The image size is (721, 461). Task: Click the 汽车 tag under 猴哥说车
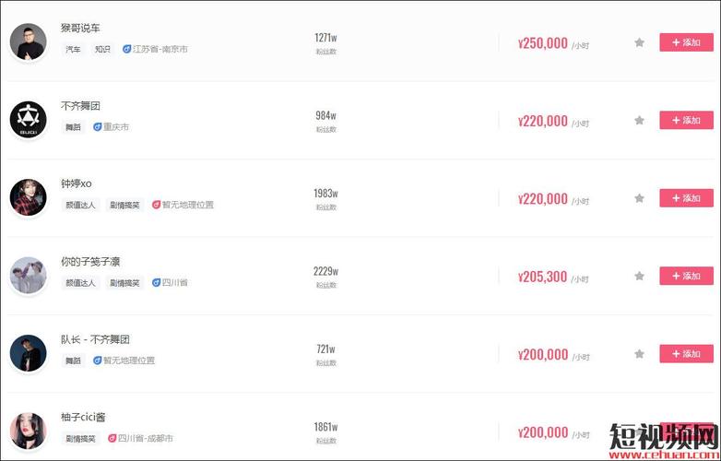pyautogui.click(x=73, y=49)
